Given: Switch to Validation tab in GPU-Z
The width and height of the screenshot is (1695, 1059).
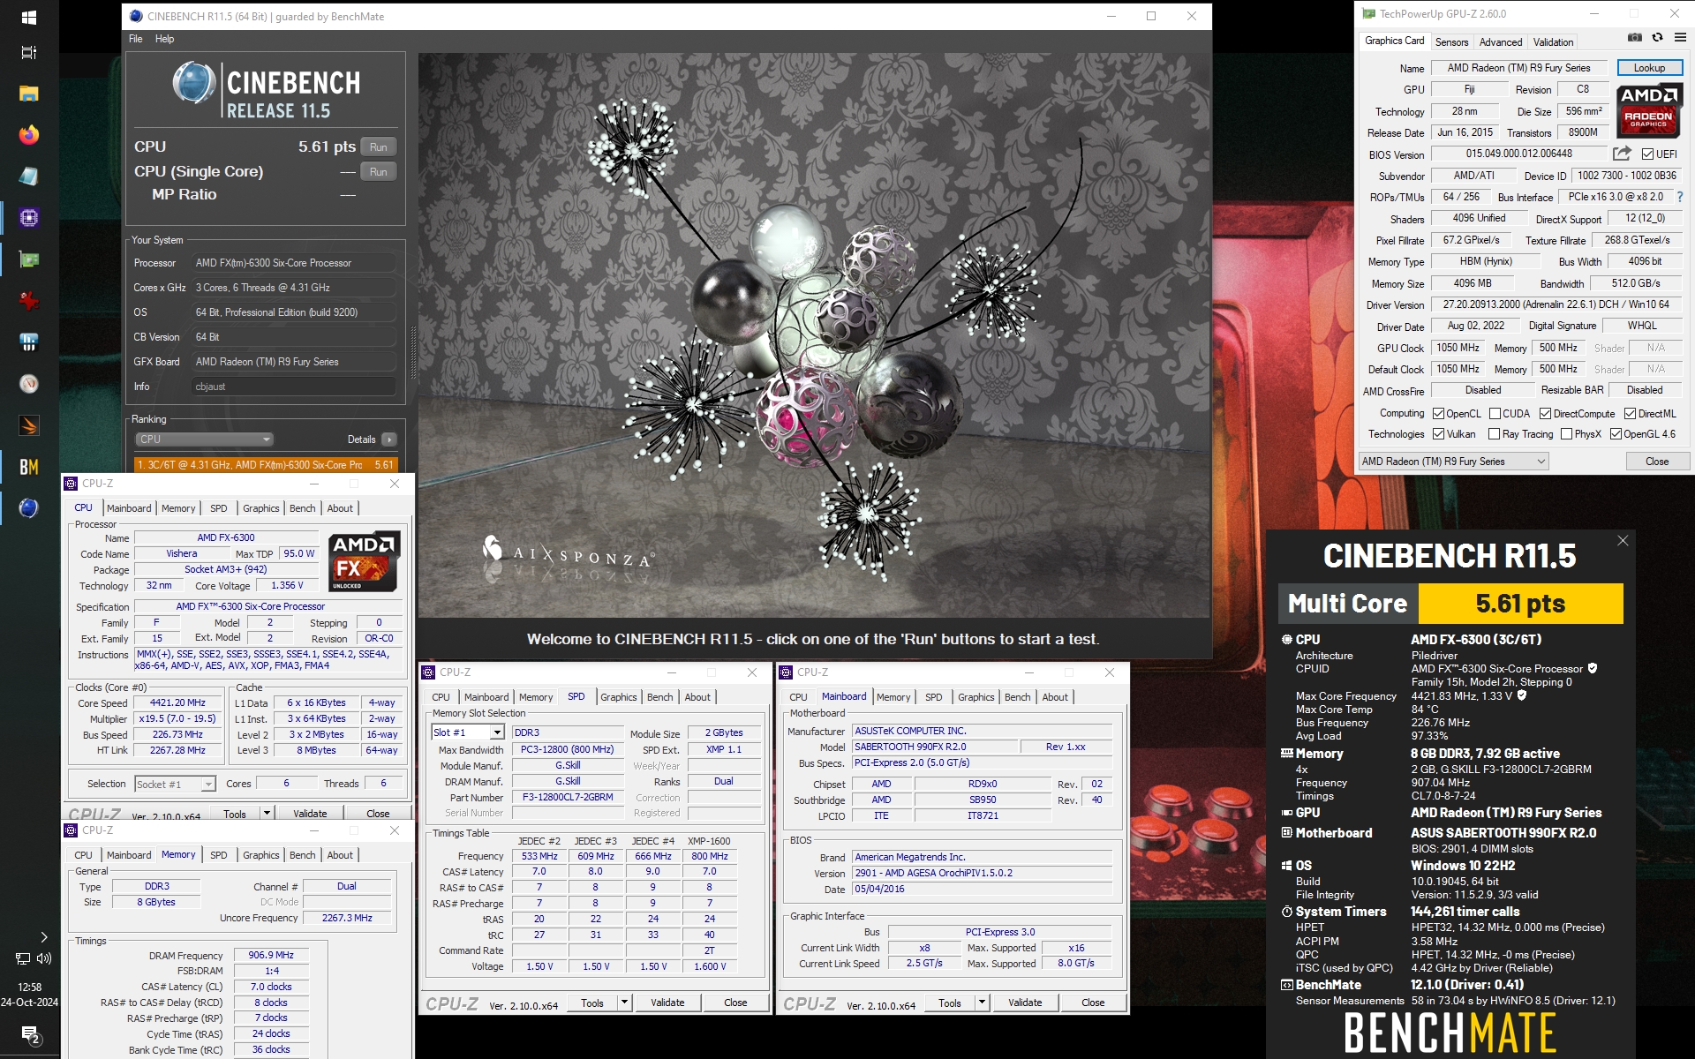Looking at the screenshot, I should (1553, 41).
